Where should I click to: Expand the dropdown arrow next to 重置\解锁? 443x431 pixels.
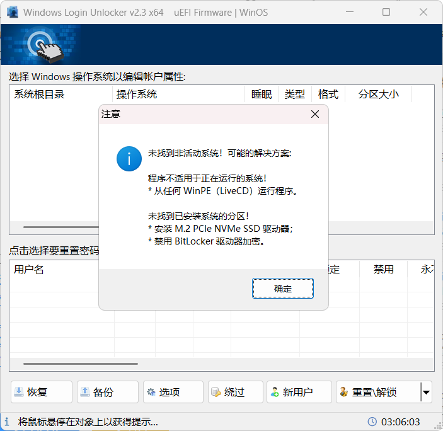pos(426,392)
